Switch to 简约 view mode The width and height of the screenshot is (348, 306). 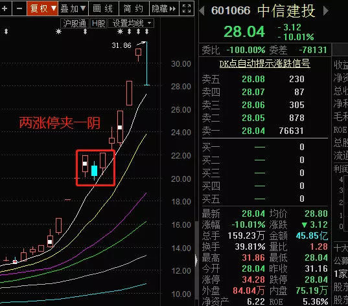pos(134,8)
